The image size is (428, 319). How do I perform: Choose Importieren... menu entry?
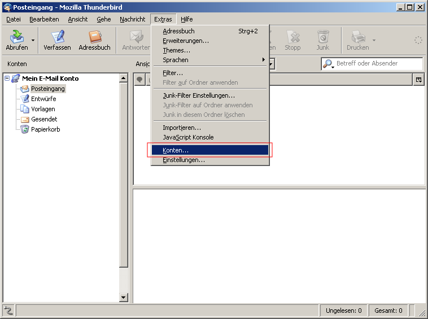(x=210, y=128)
